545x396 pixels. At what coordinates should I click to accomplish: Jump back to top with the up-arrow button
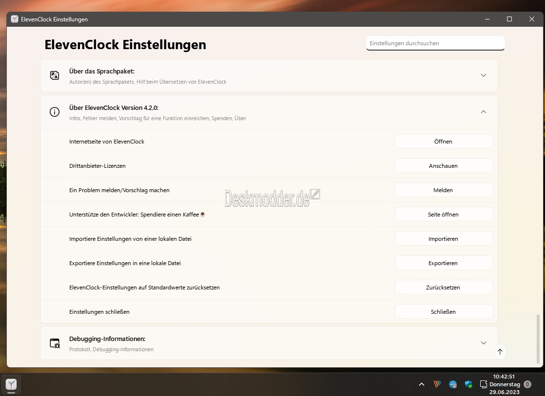pyautogui.click(x=500, y=352)
